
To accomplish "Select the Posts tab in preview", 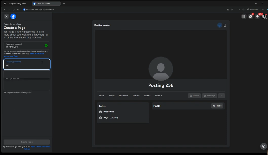I will click(102, 96).
